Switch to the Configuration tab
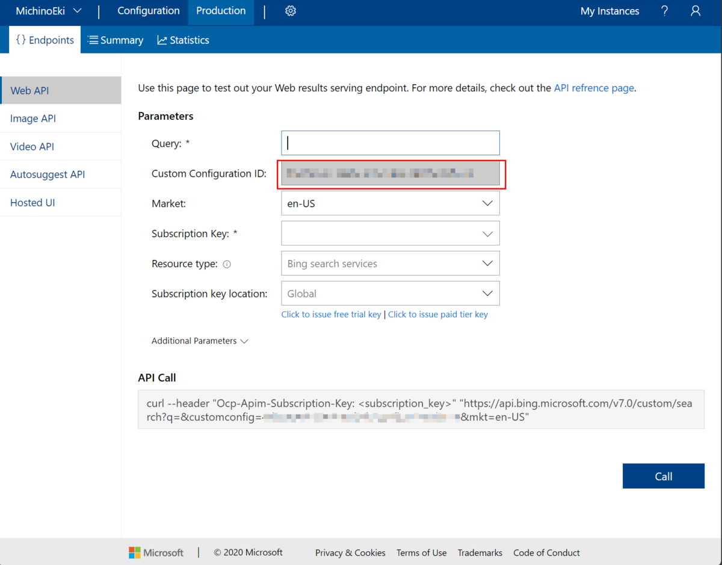This screenshot has height=565, width=722. pyautogui.click(x=149, y=11)
